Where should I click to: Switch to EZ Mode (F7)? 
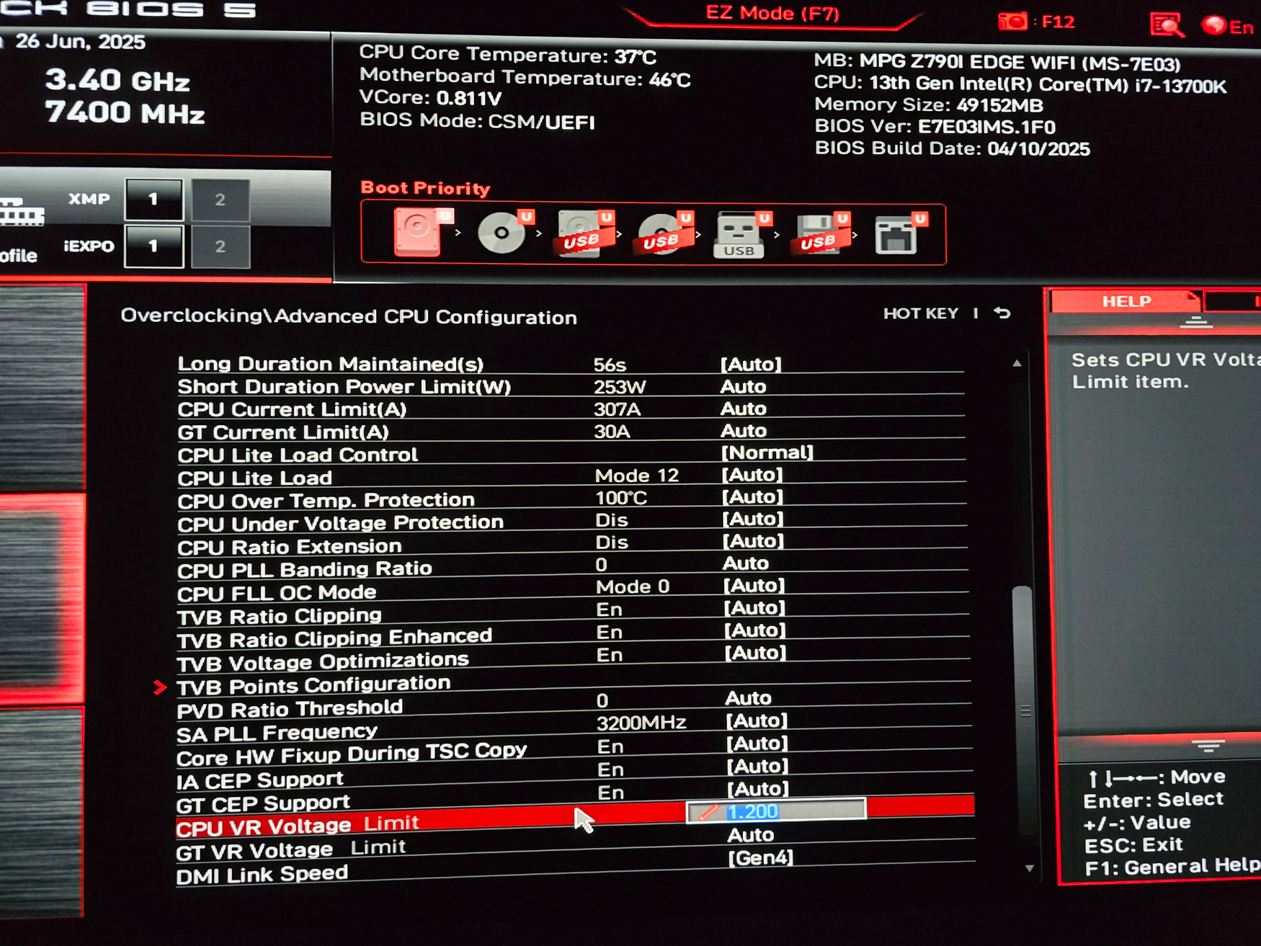coord(772,14)
